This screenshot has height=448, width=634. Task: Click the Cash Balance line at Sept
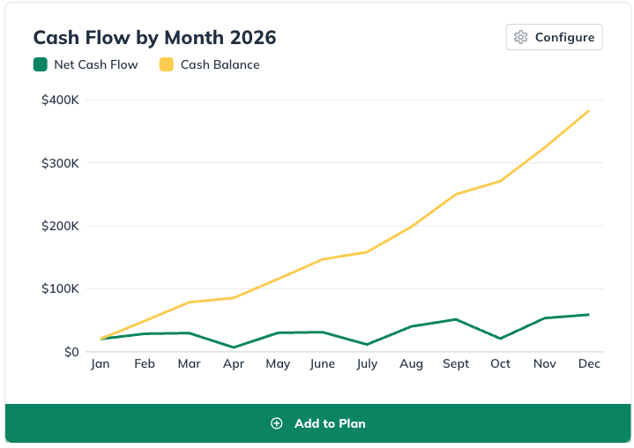pos(456,194)
